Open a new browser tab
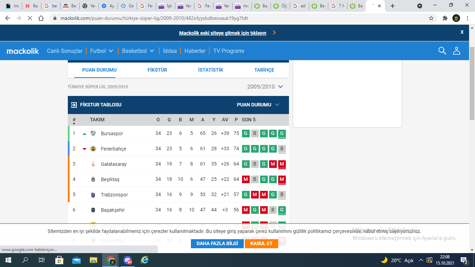Image resolution: width=475 pixels, height=267 pixels. click(393, 6)
